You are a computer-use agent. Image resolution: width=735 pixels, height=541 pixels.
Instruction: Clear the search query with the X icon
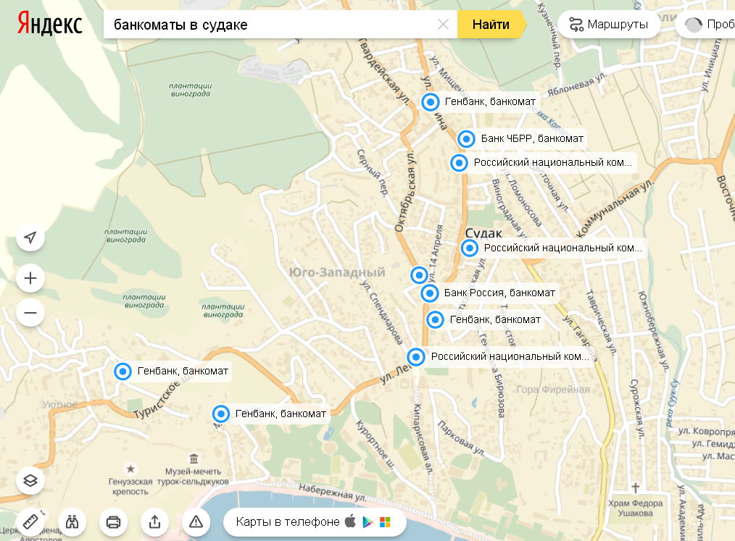click(x=443, y=25)
